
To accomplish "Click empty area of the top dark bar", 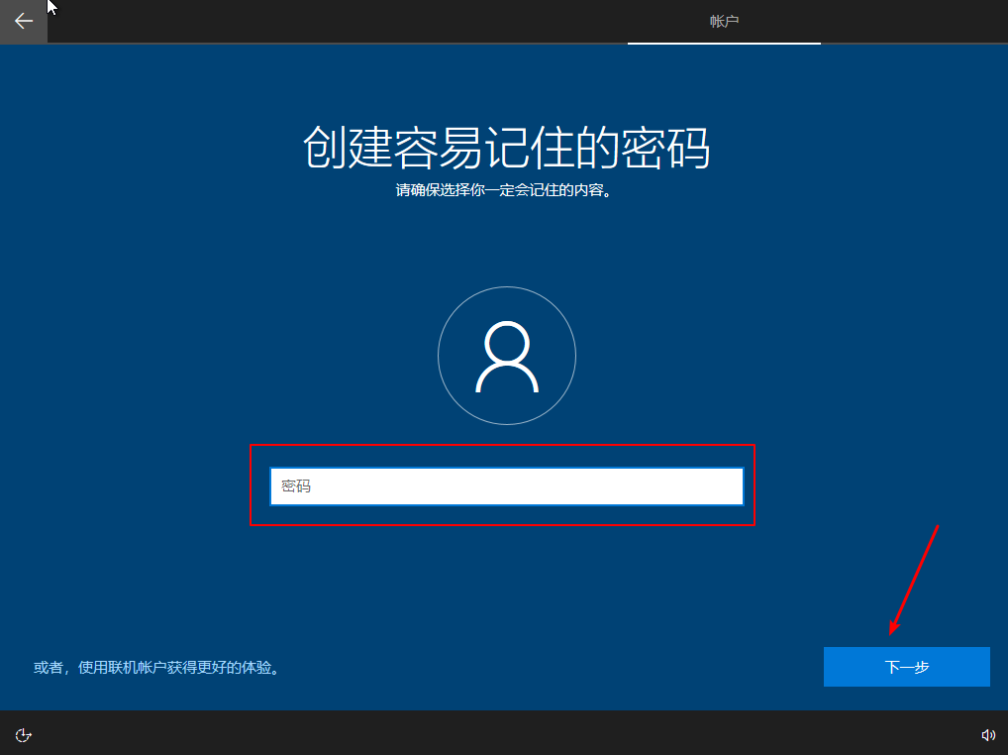I will pyautogui.click(x=347, y=21).
